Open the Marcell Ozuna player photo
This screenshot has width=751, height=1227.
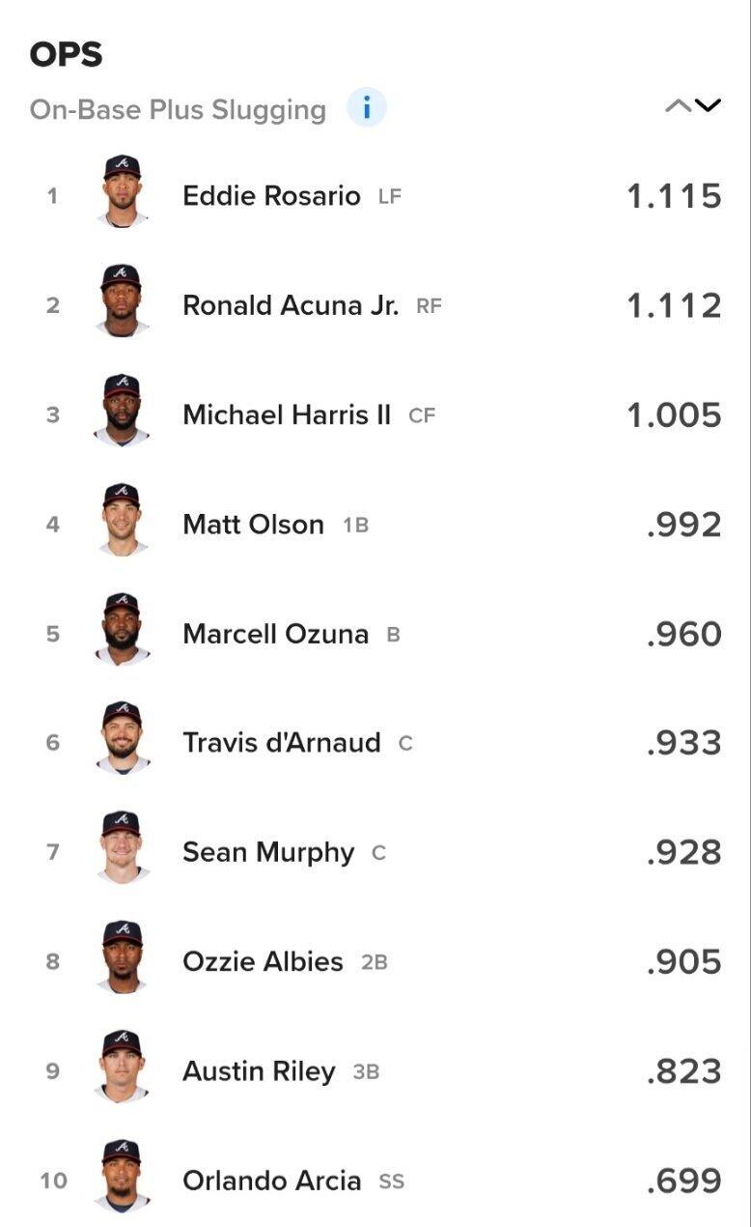pos(123,629)
